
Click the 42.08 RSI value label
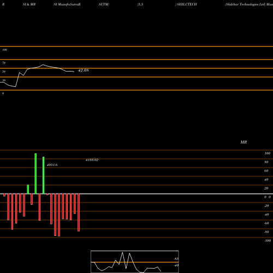84,70
